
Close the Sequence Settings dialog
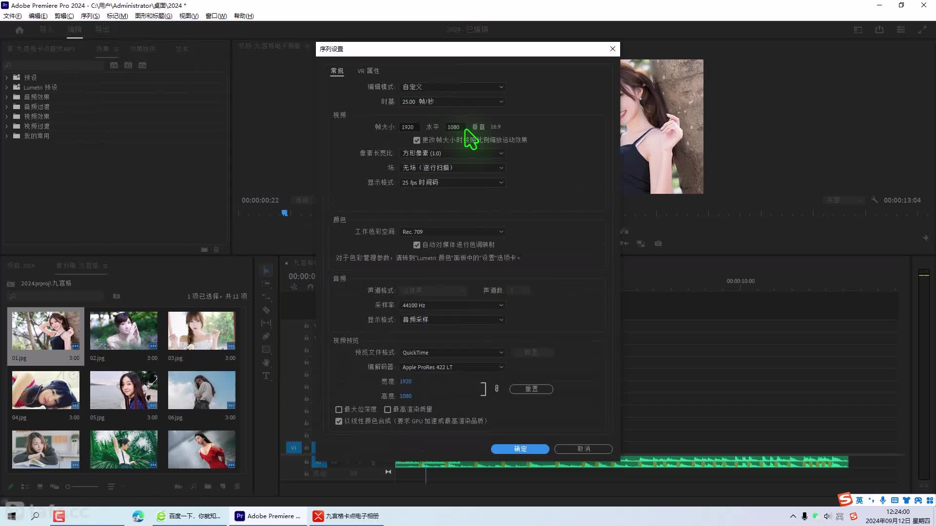tap(613, 49)
